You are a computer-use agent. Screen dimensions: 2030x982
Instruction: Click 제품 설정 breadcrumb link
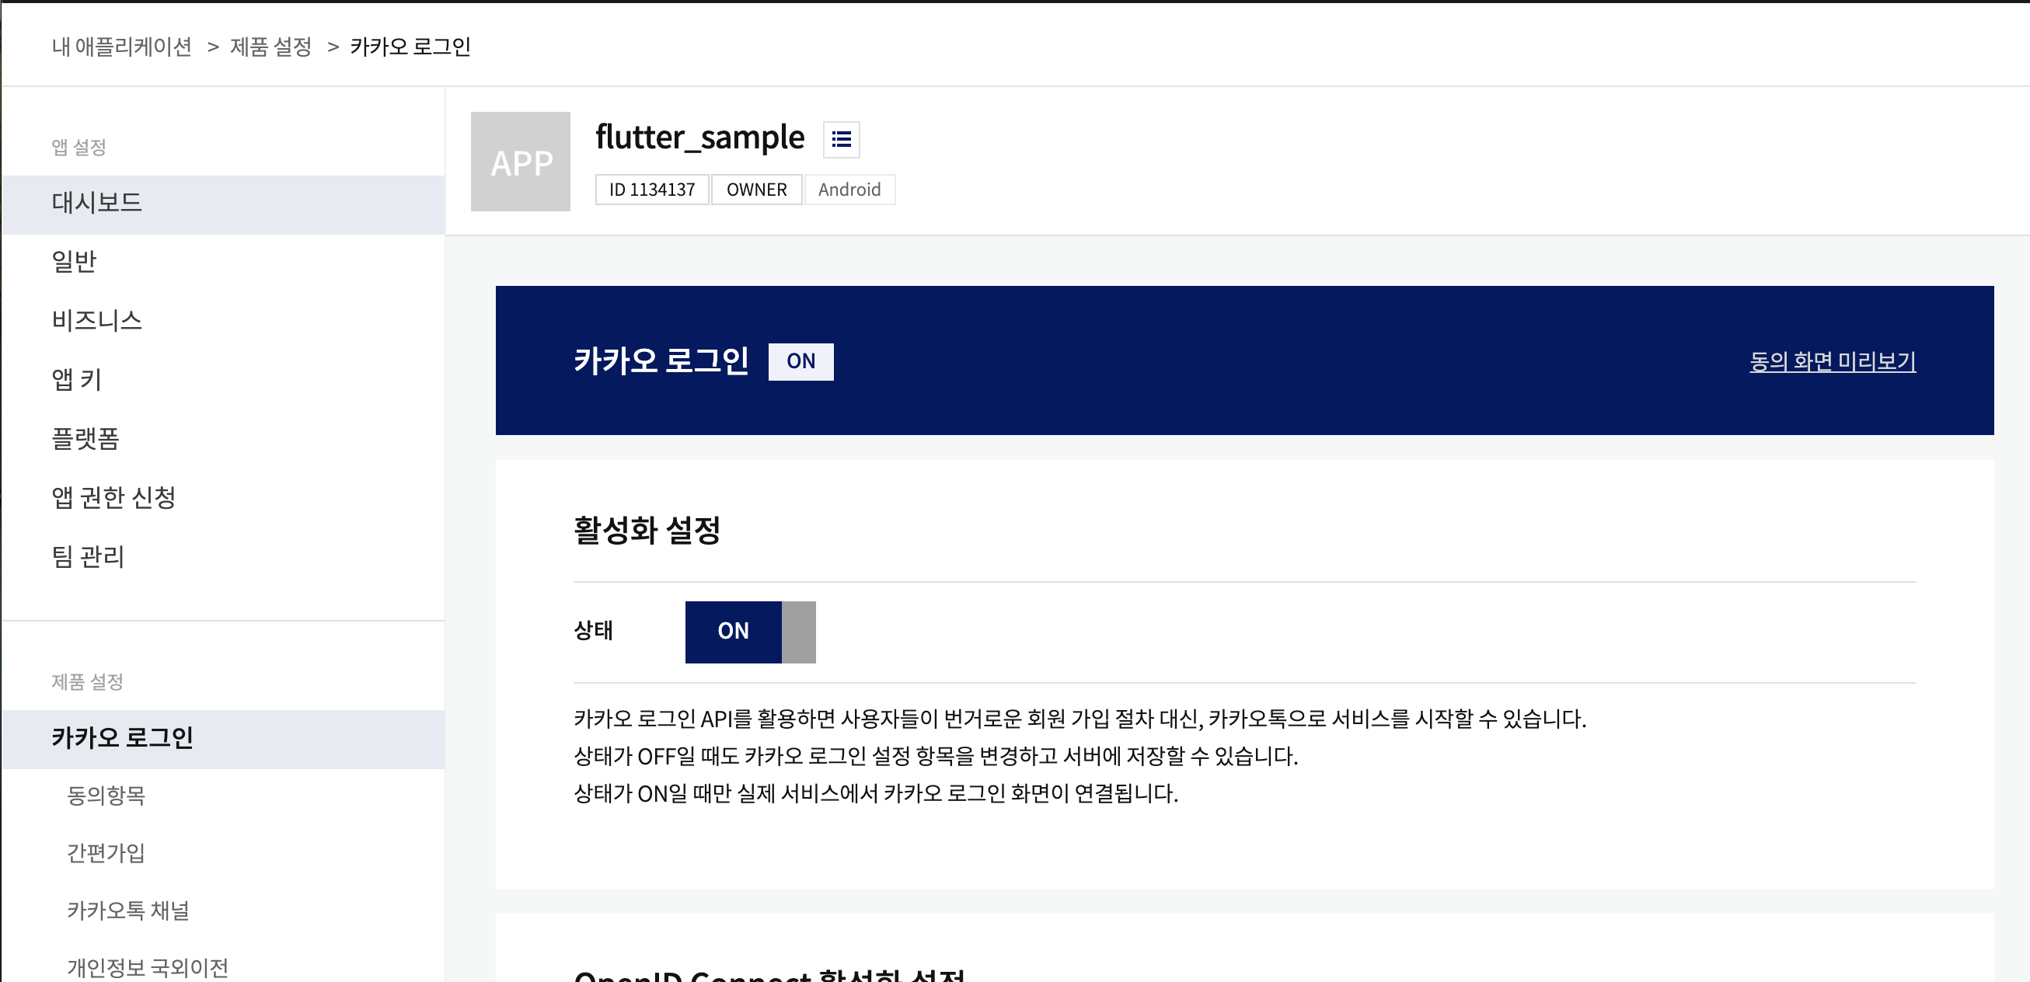(x=270, y=47)
